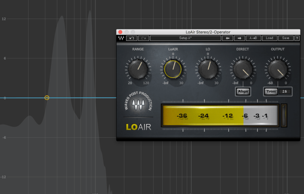Click the Trim button
The image size is (304, 194).
271,92
